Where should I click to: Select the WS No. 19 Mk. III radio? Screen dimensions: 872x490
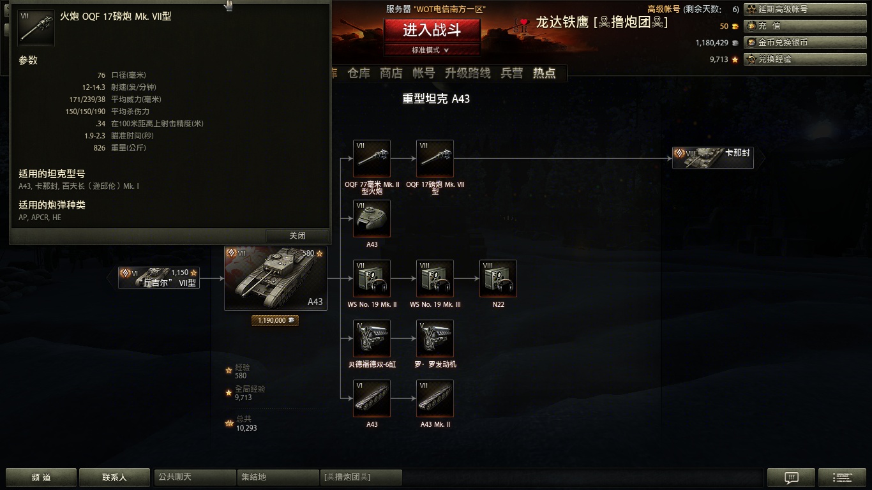pyautogui.click(x=435, y=278)
